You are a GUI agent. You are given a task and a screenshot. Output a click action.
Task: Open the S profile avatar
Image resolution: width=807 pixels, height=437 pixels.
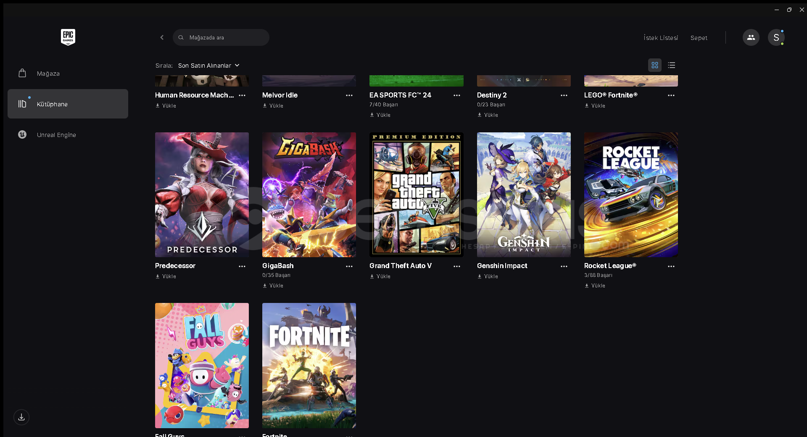776,37
